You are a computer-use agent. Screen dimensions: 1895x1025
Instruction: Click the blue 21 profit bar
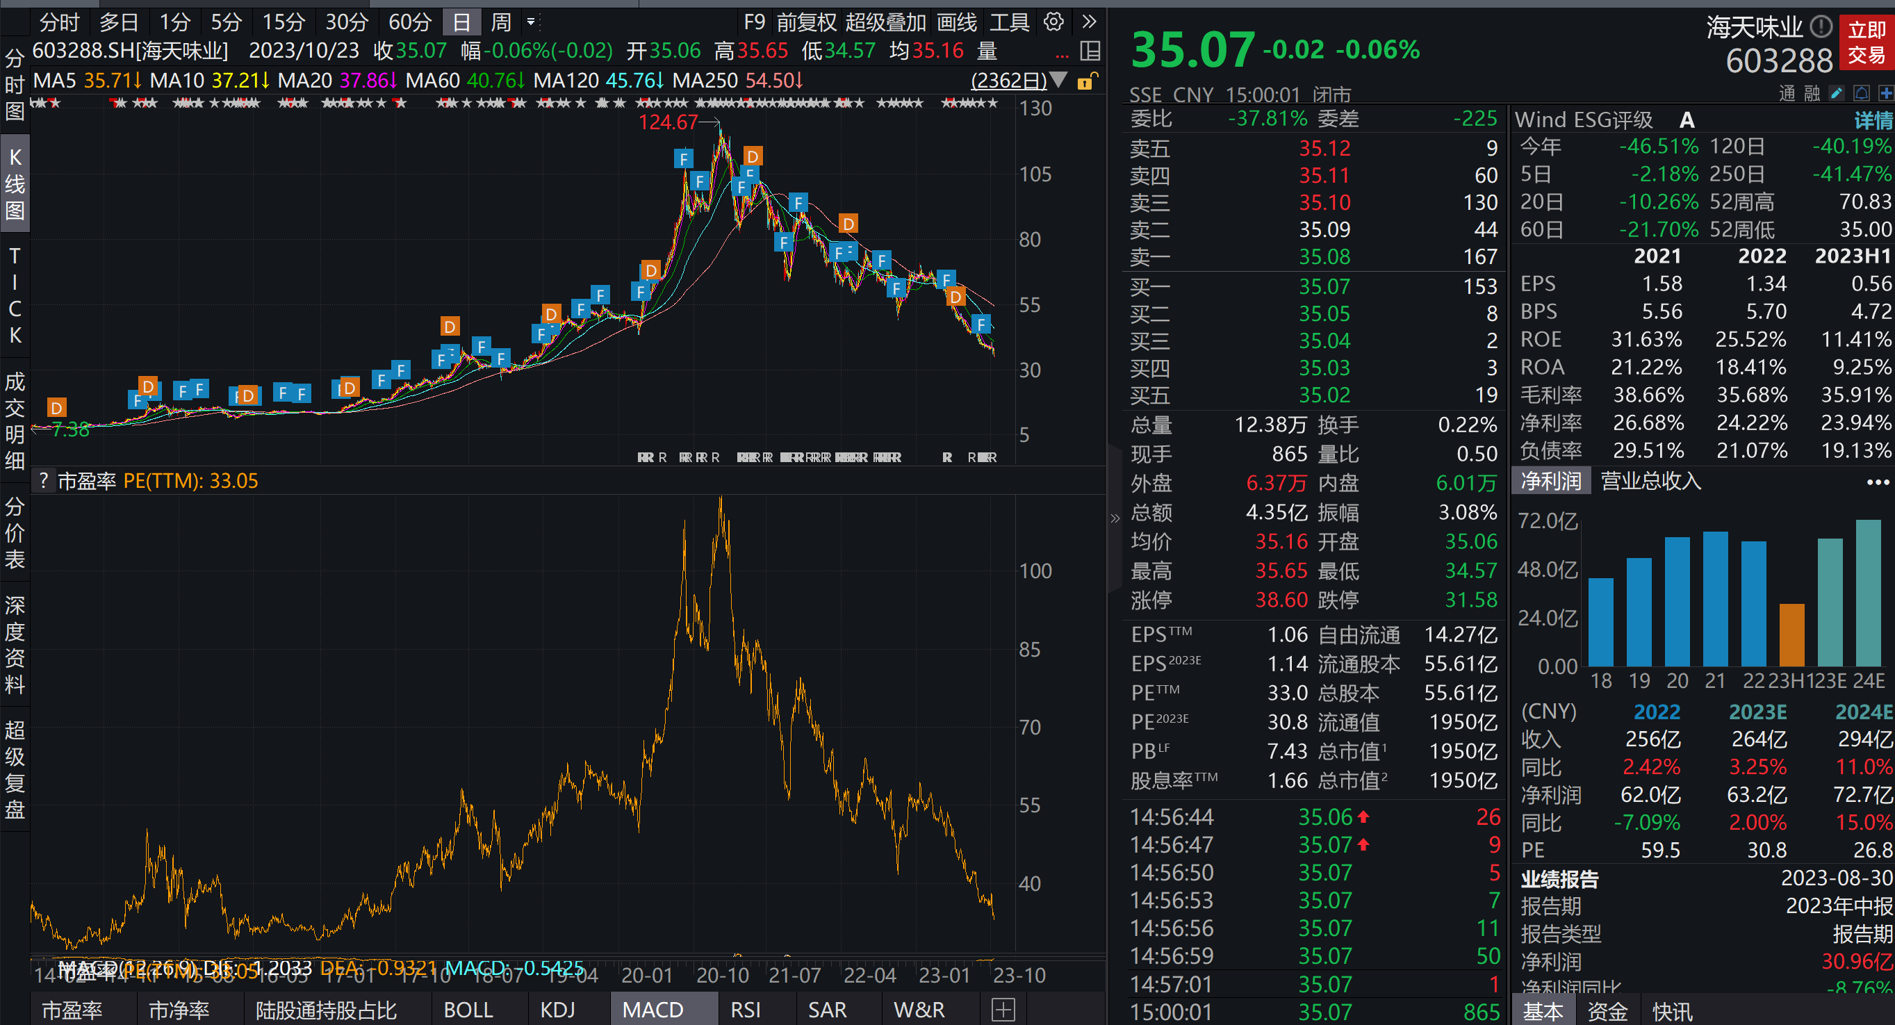pyautogui.click(x=1716, y=599)
